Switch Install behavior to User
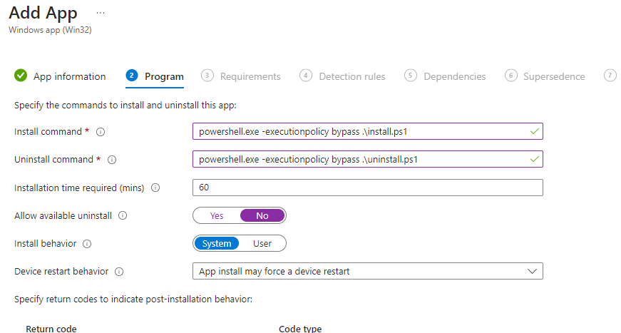The width and height of the screenshot is (621, 333). [x=262, y=244]
